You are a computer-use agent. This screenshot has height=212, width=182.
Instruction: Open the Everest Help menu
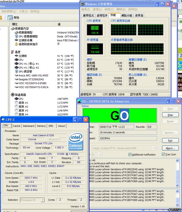pyautogui.click(x=35, y=11)
